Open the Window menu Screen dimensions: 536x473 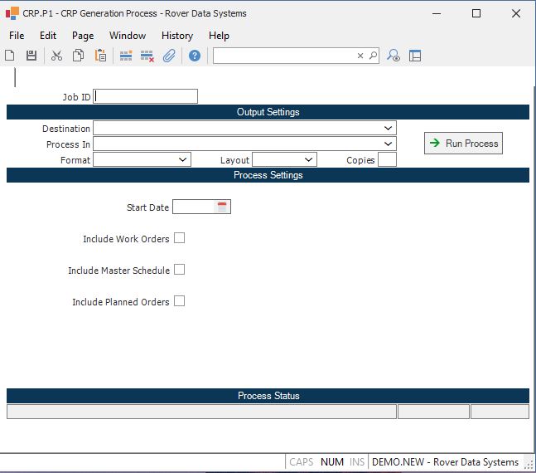[x=127, y=36]
